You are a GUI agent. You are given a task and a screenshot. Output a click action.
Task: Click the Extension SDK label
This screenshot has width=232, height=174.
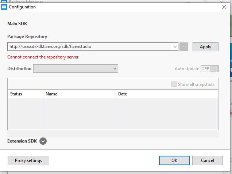[22, 141]
